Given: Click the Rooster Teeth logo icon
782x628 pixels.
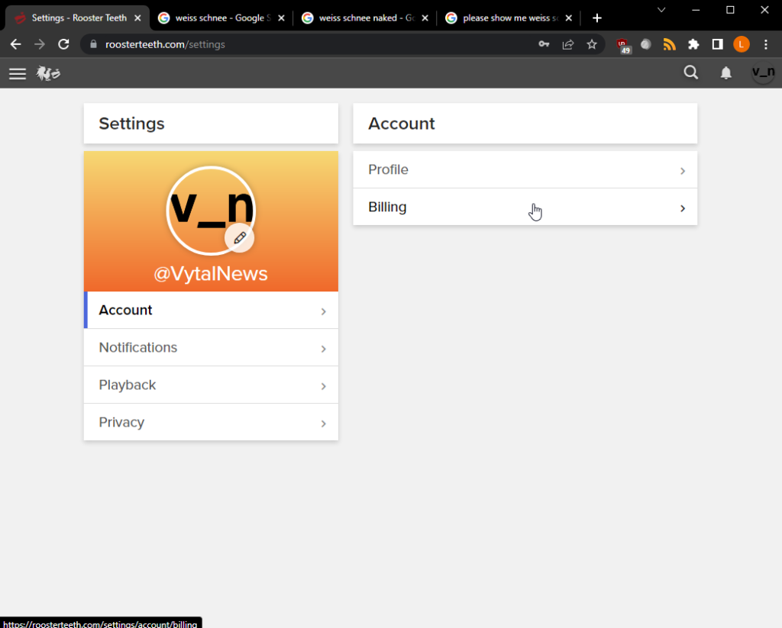Looking at the screenshot, I should [48, 74].
